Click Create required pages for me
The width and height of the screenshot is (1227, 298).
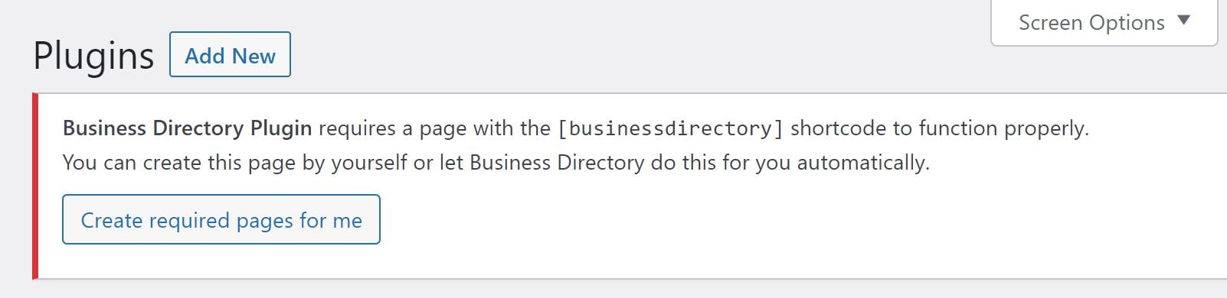click(221, 219)
